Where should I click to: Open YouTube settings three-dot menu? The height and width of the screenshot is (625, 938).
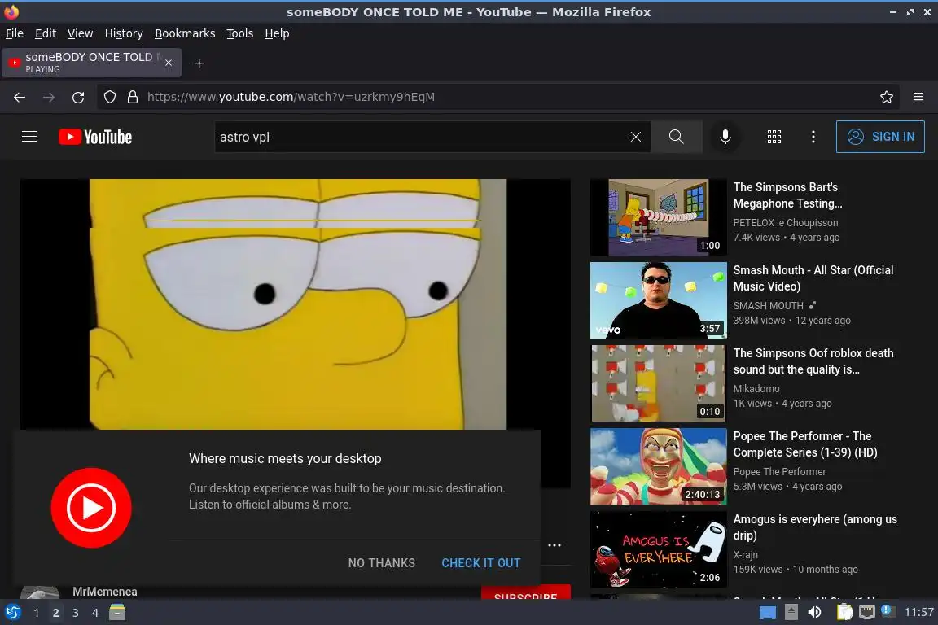click(813, 137)
